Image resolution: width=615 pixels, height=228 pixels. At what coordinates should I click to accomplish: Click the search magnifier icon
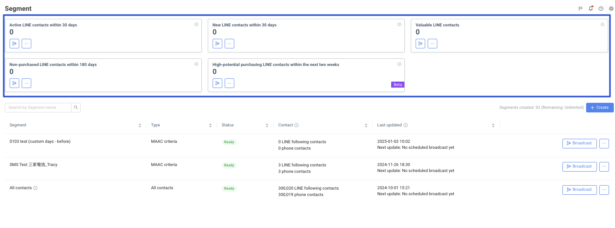[x=76, y=107]
